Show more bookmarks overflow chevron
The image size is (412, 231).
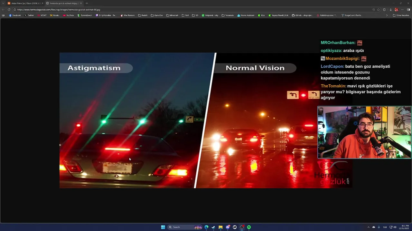(x=387, y=15)
